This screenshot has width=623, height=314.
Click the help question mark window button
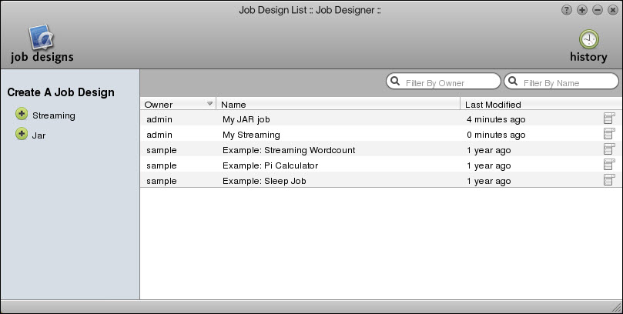[568, 10]
